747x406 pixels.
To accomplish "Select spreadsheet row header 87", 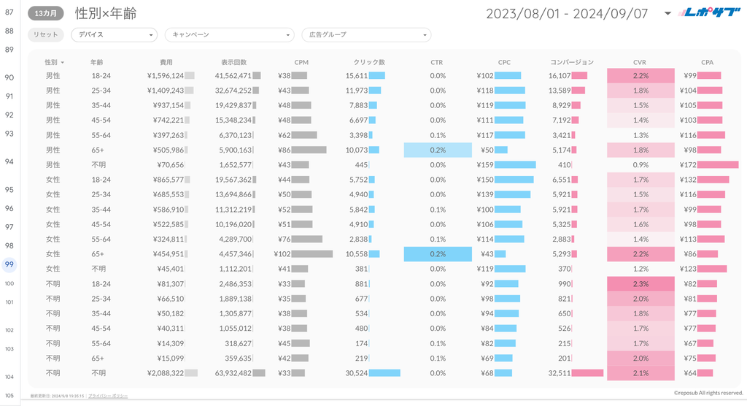I will 9,12.
